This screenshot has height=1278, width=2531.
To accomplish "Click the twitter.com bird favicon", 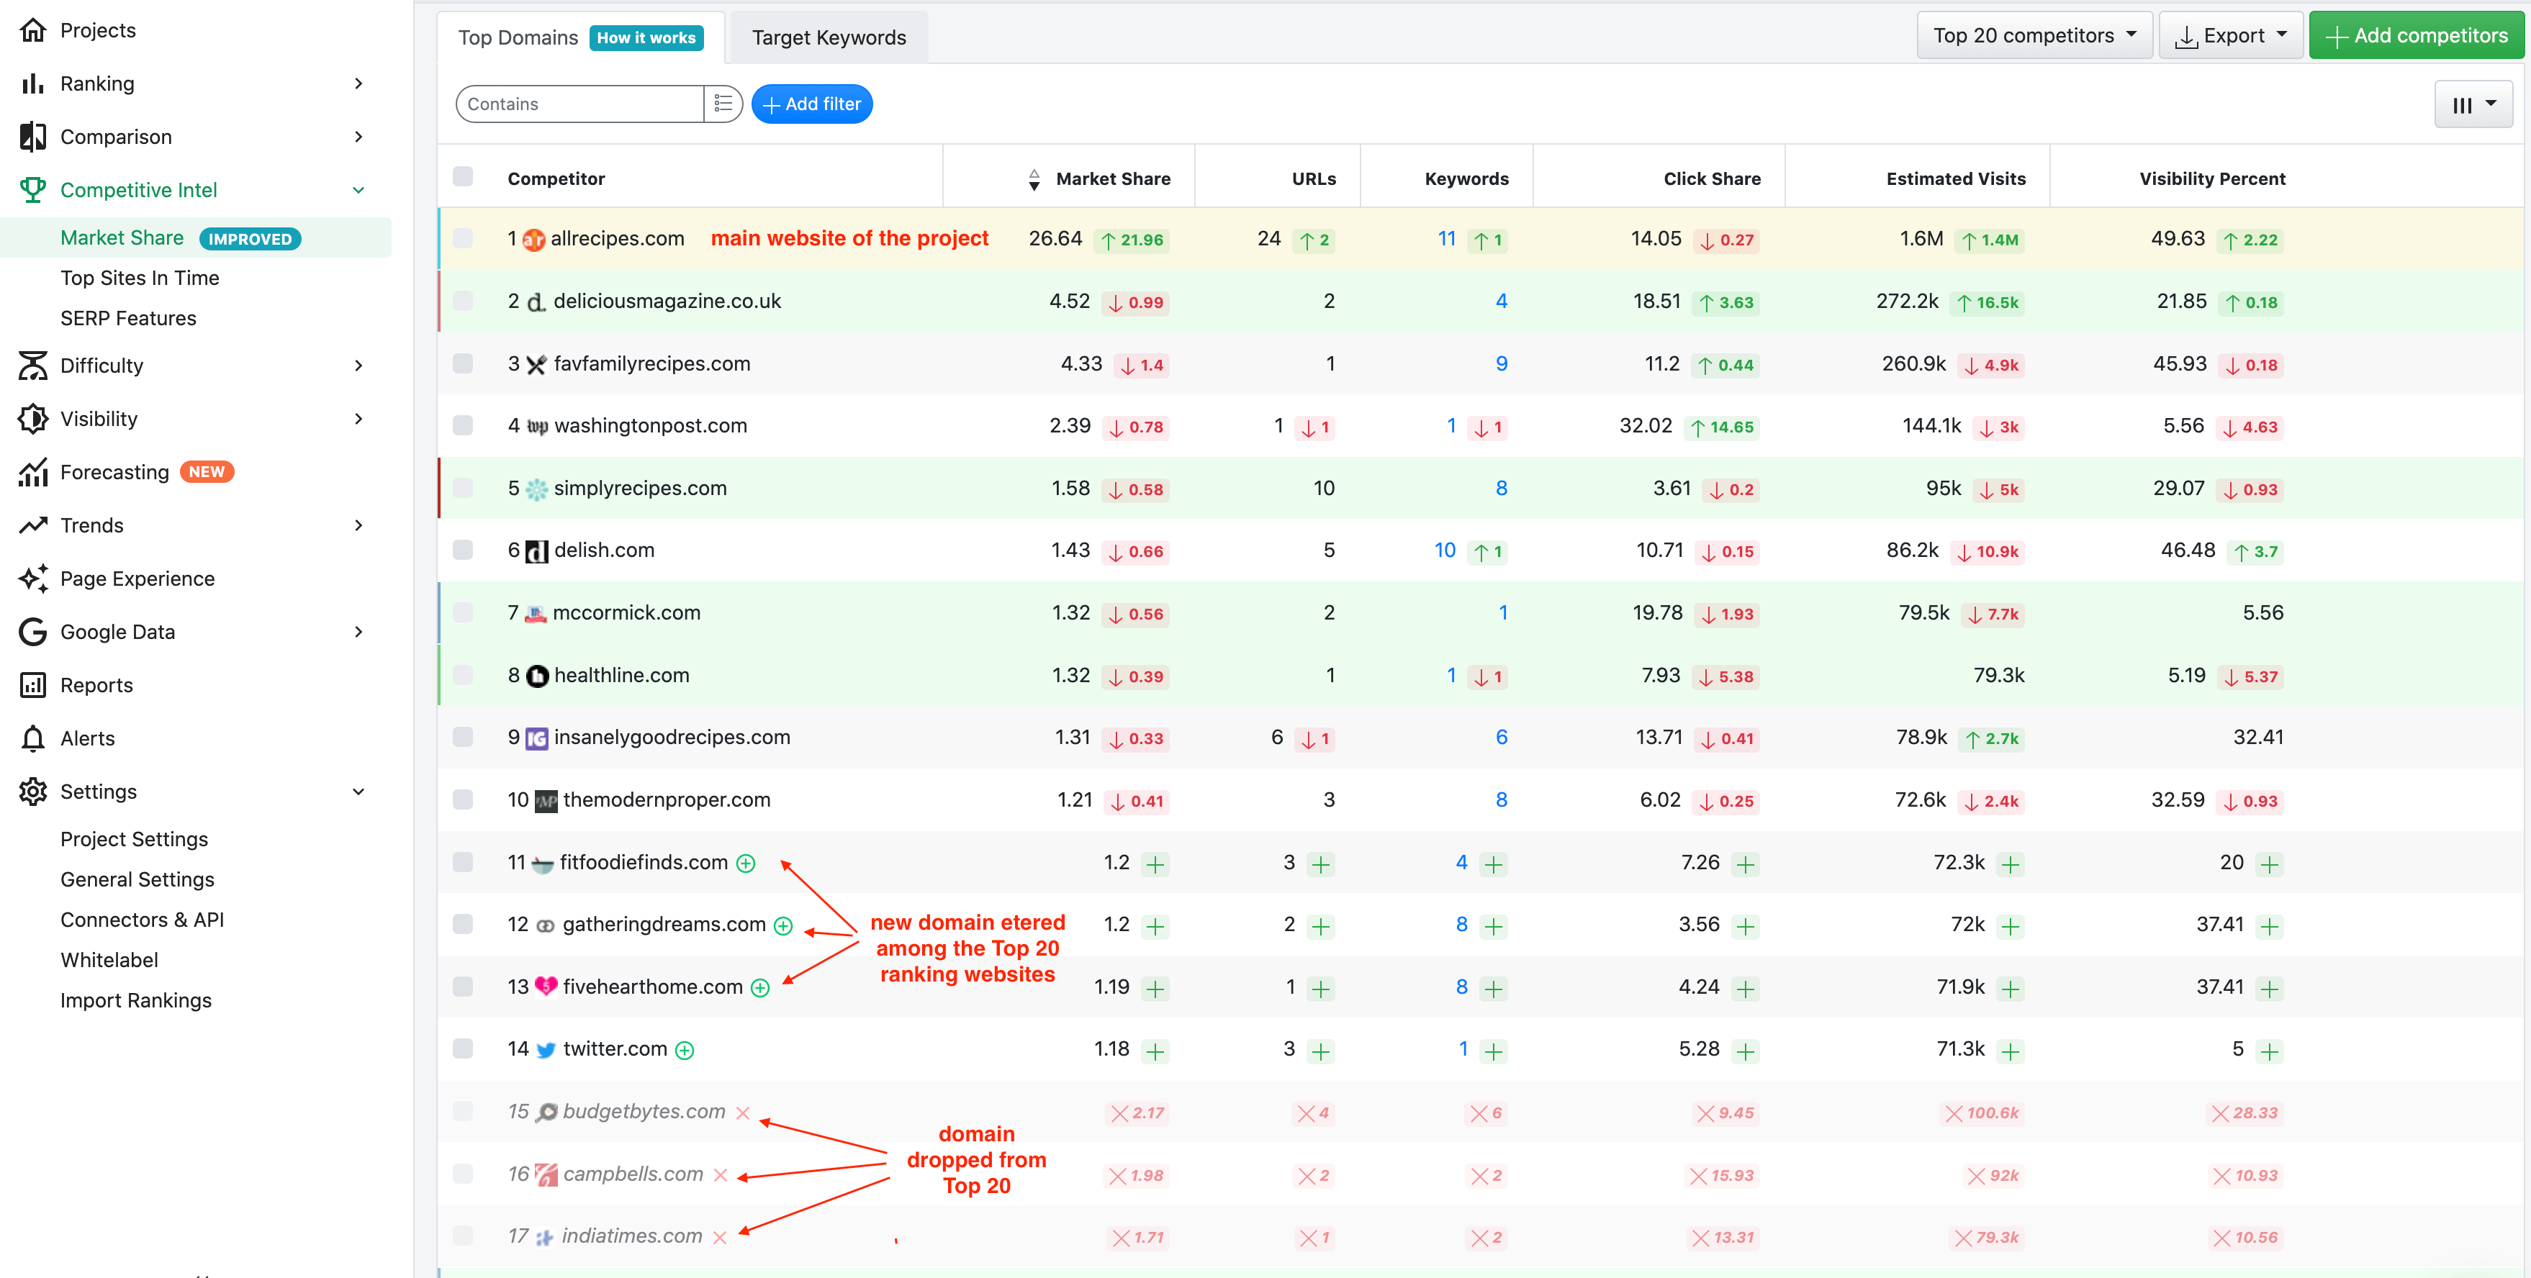I will (x=546, y=1049).
